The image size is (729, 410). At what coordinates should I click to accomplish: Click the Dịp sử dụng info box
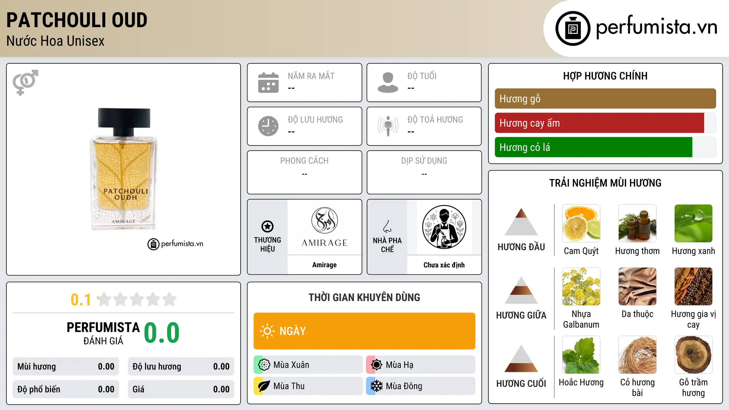pos(424,172)
